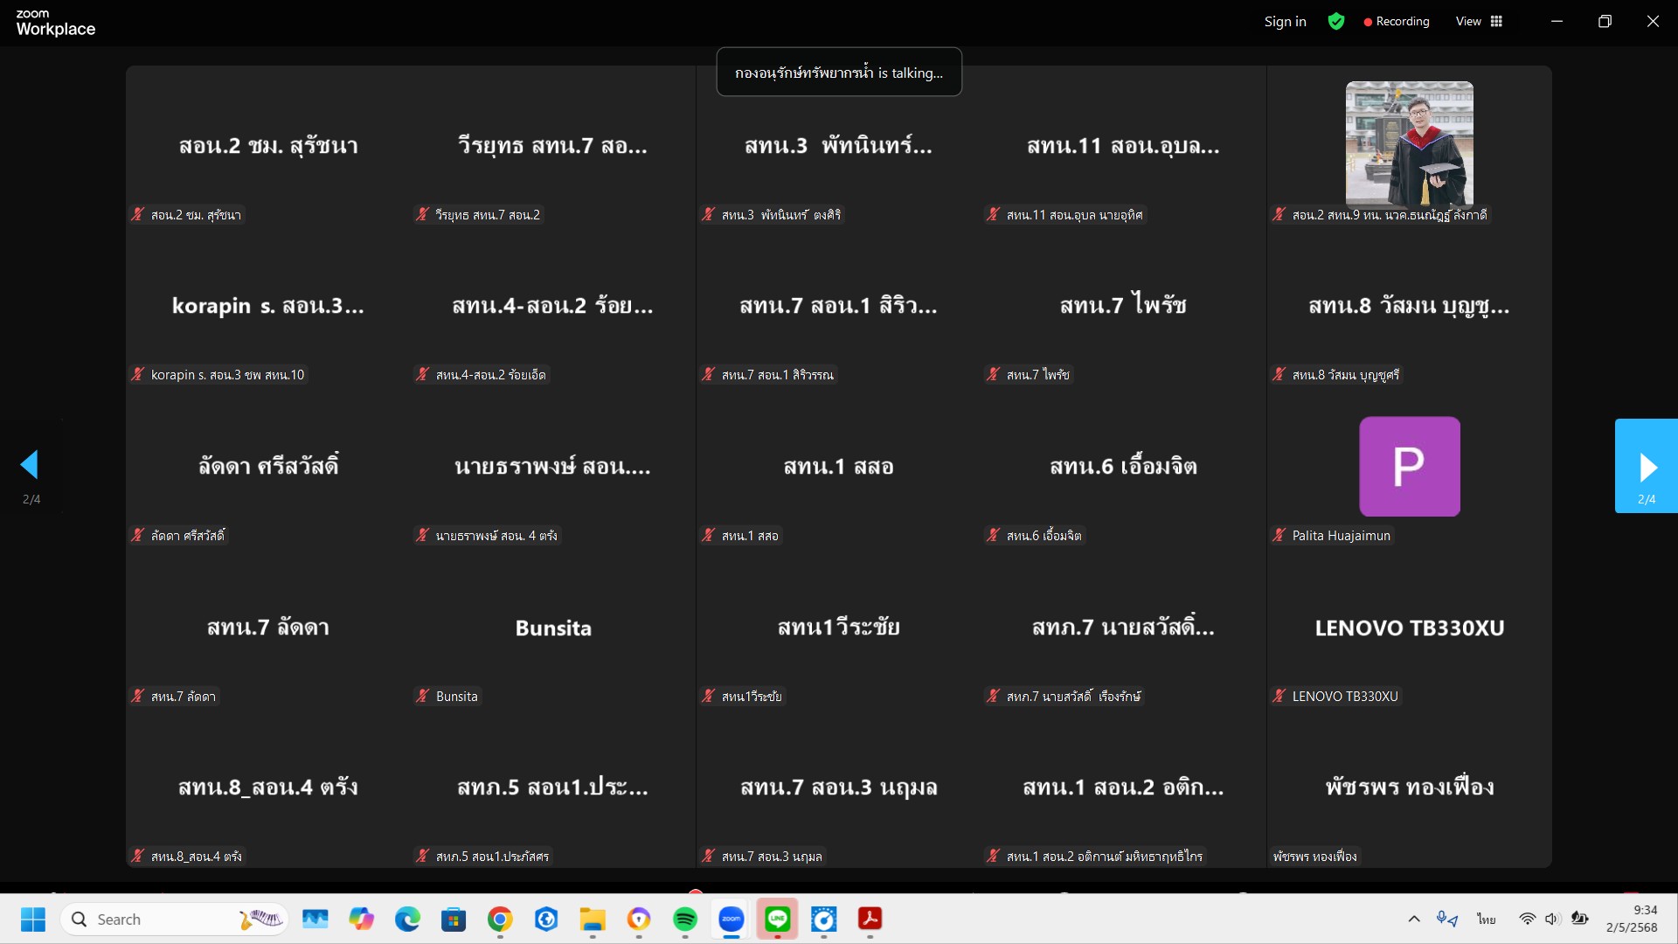Expand hidden system tray icons chevron
1678x944 pixels.
click(1413, 920)
